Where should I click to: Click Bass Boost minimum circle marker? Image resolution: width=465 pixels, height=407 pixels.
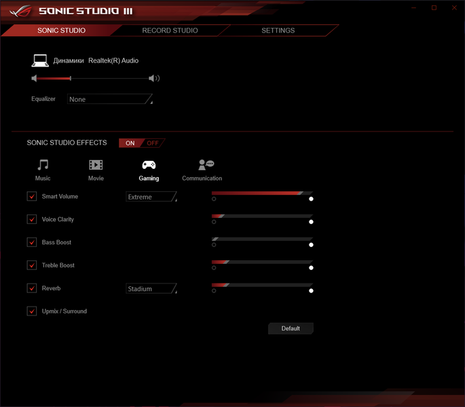coord(214,245)
